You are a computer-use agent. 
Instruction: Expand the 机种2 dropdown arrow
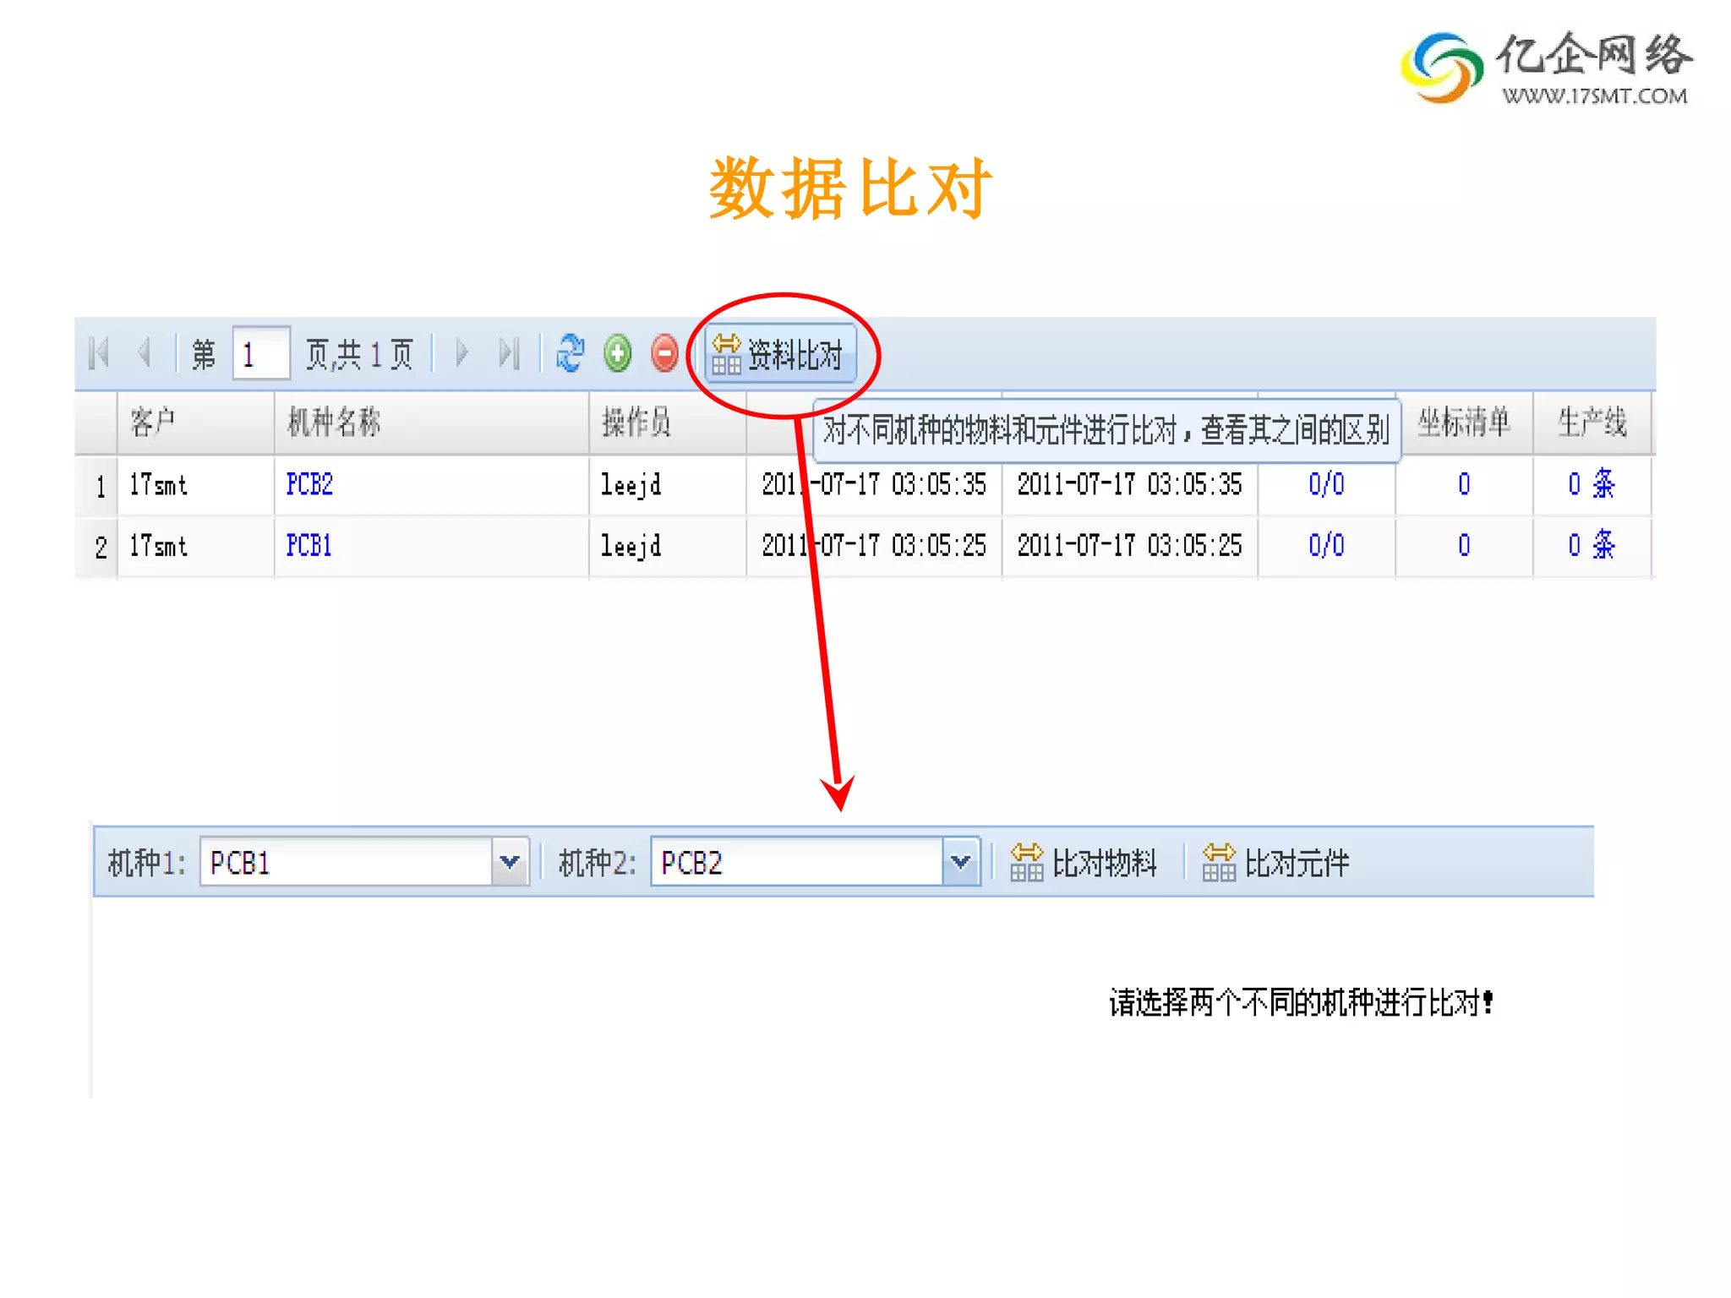tap(961, 862)
